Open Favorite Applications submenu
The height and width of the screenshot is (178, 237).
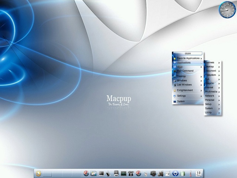coord(188,58)
